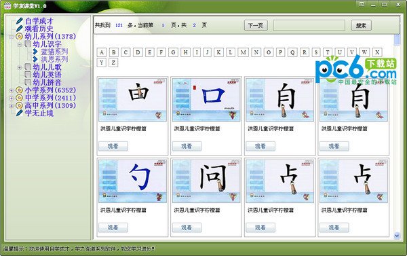This screenshot has height=256, width=407.
Task: Filter by letter Z
Action: tap(113, 62)
